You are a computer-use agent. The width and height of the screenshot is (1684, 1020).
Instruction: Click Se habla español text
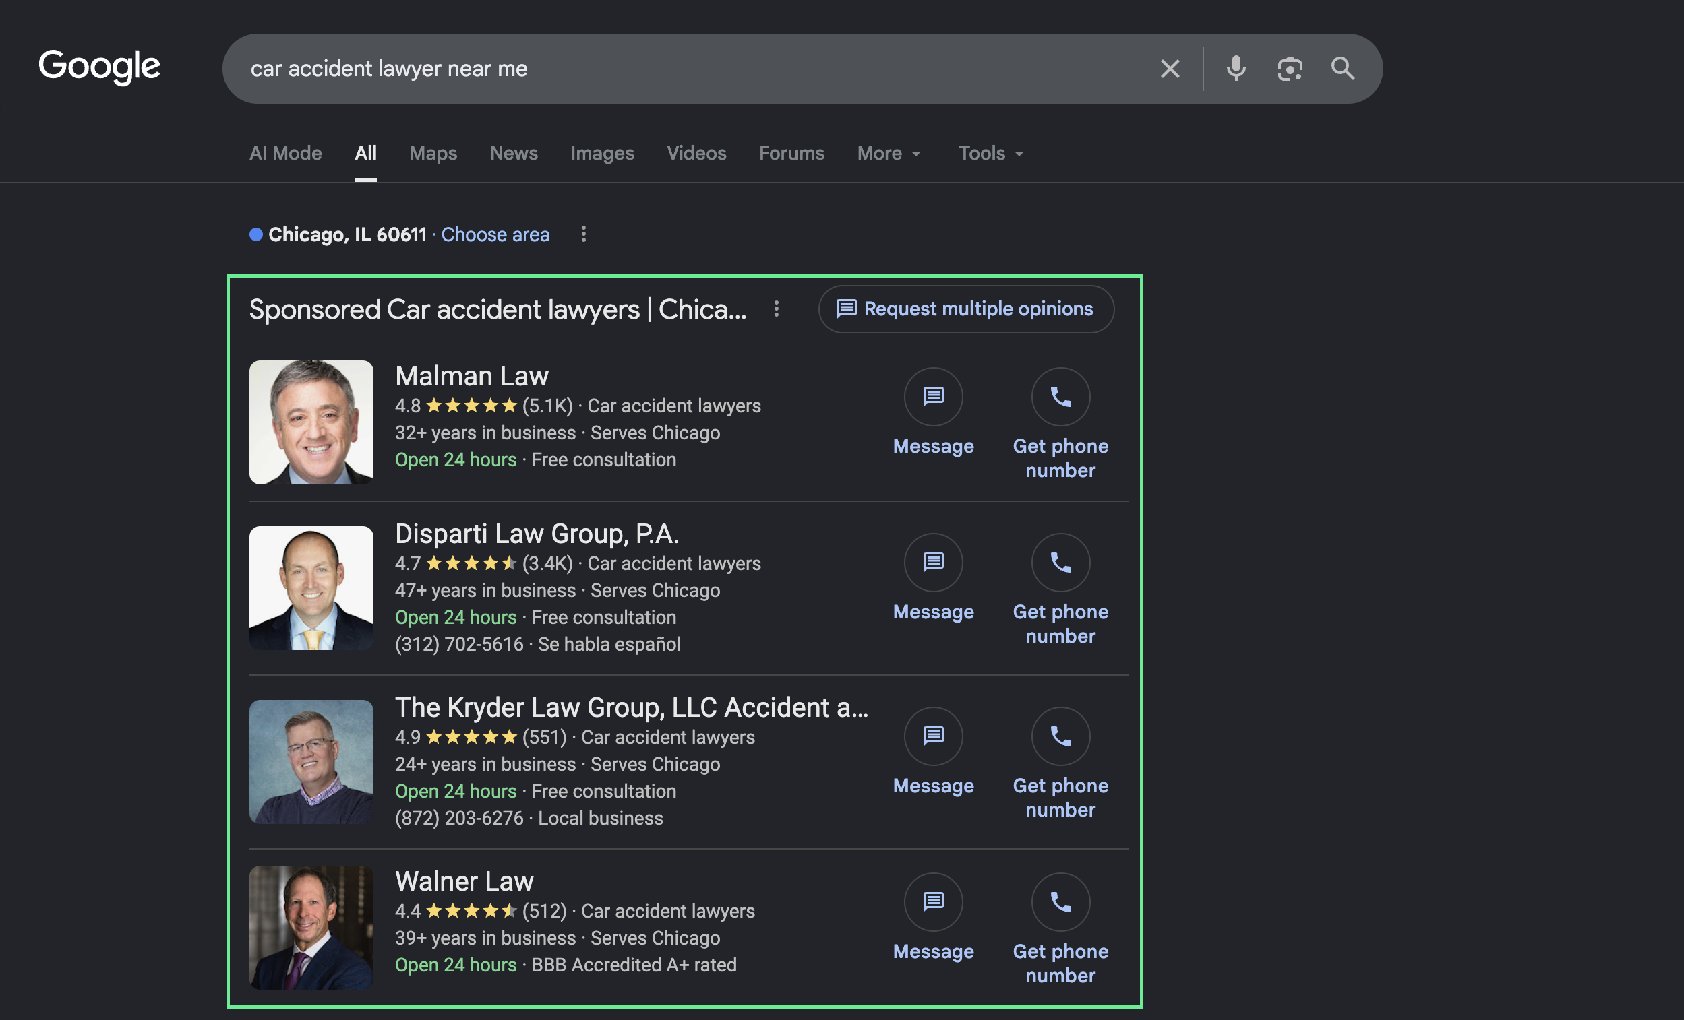coord(609,644)
